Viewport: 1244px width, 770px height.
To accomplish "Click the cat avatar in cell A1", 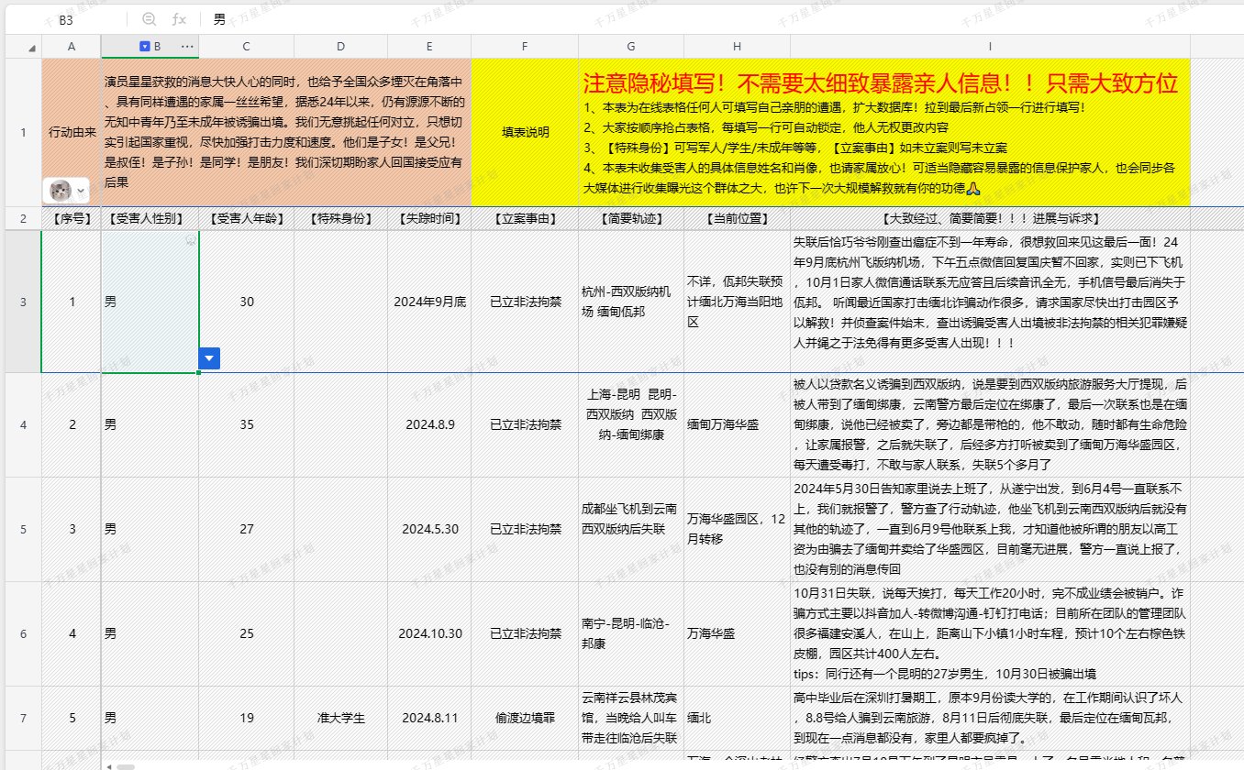I will coord(61,191).
